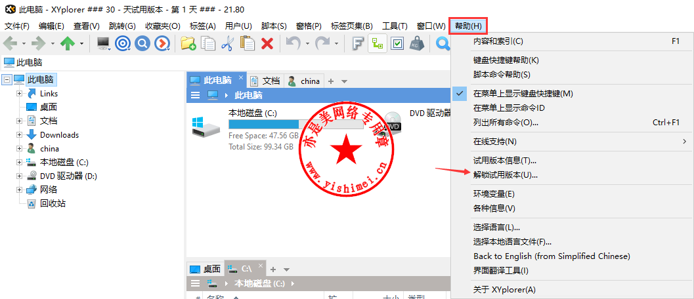The width and height of the screenshot is (694, 299).
Task: Click the blue target hotlist icon
Action: click(x=122, y=43)
